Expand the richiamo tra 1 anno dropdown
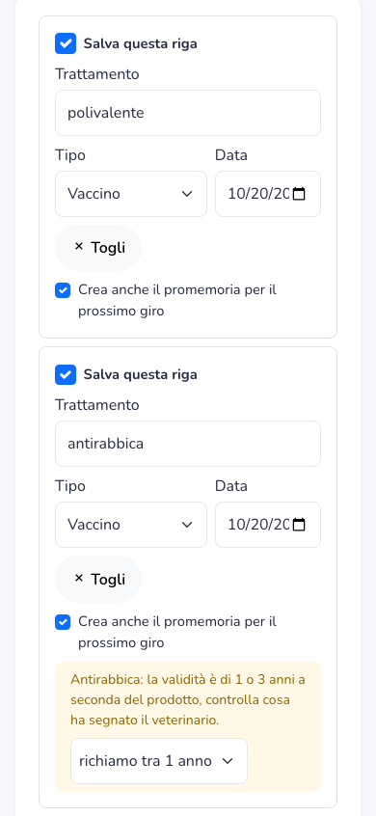Image resolution: width=376 pixels, height=816 pixels. click(x=159, y=761)
